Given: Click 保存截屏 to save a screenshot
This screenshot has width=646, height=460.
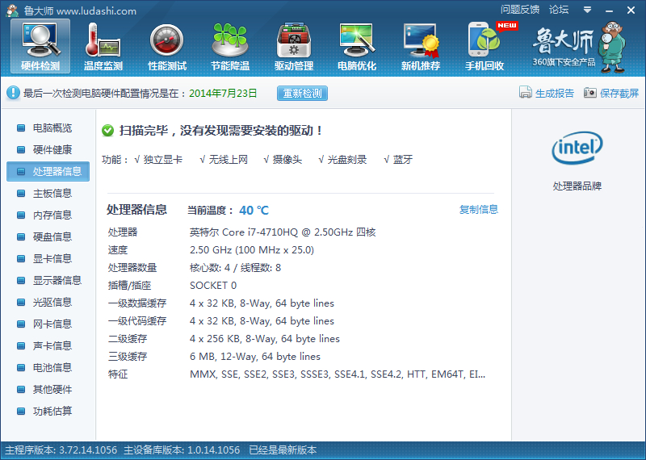Looking at the screenshot, I should tap(611, 93).
